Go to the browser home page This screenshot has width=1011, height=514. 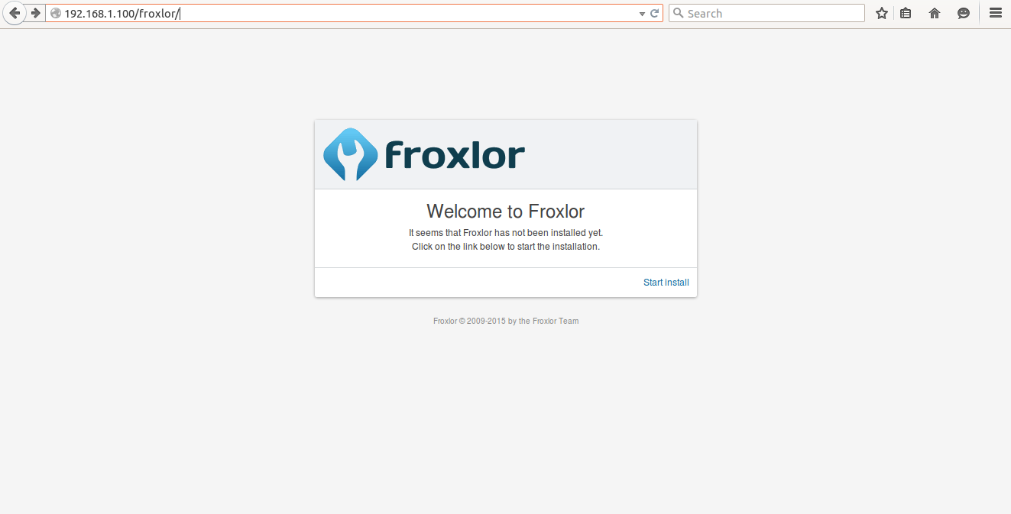click(935, 13)
